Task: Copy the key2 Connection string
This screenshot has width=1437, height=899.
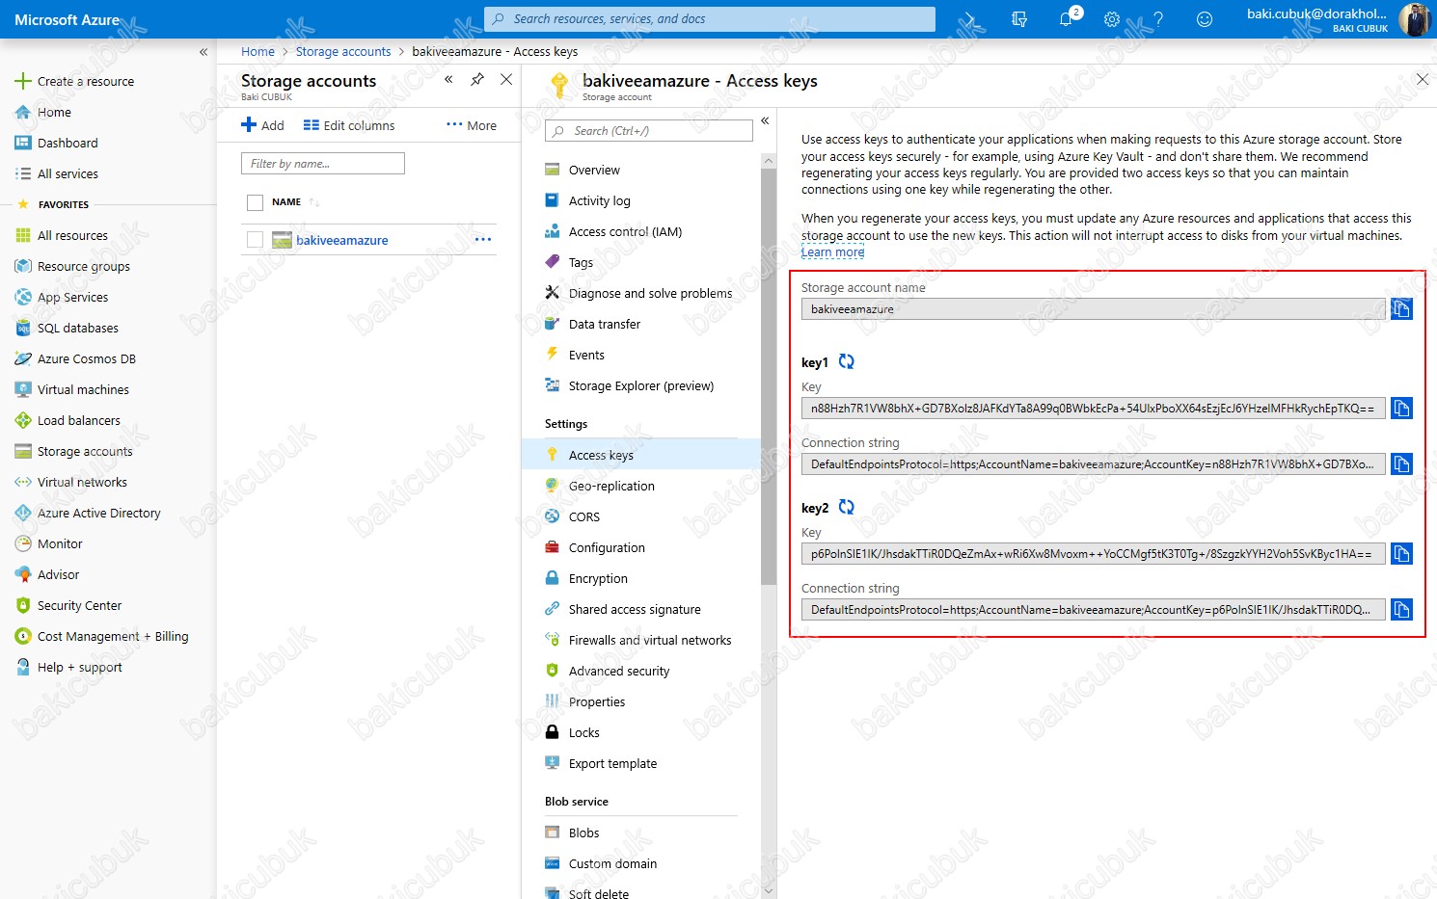Action: tap(1401, 610)
